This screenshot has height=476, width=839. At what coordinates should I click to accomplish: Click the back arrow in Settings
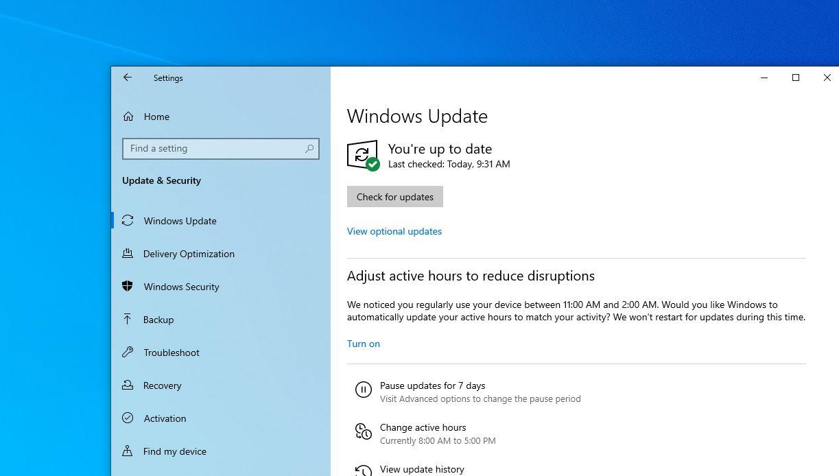128,78
